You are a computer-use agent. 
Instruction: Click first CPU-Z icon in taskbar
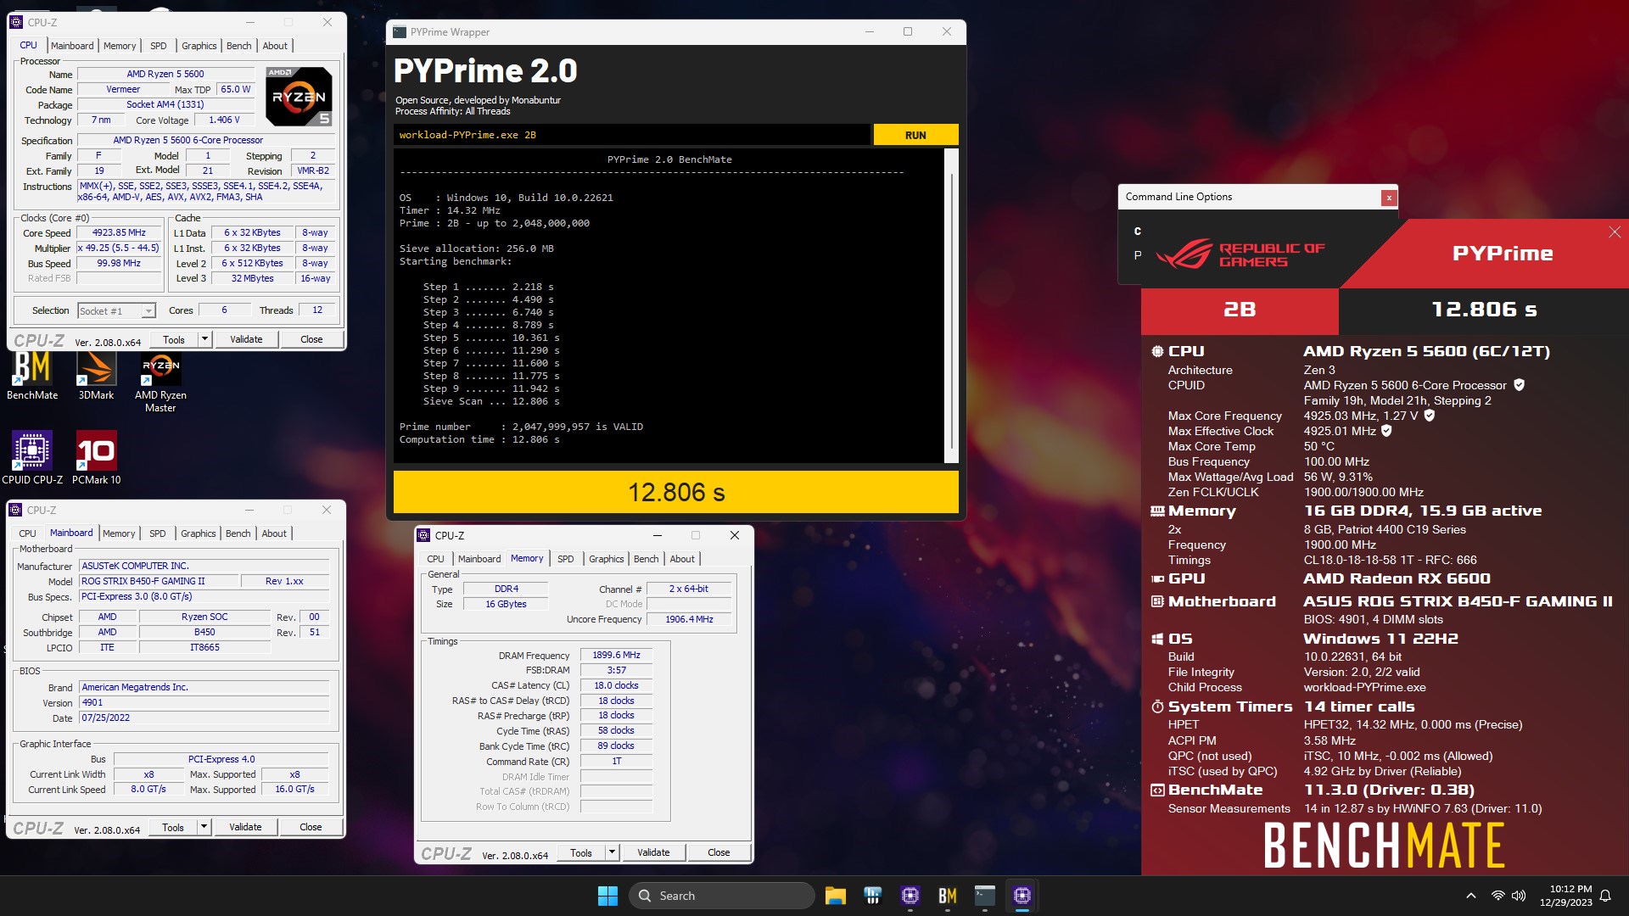pos(910,896)
